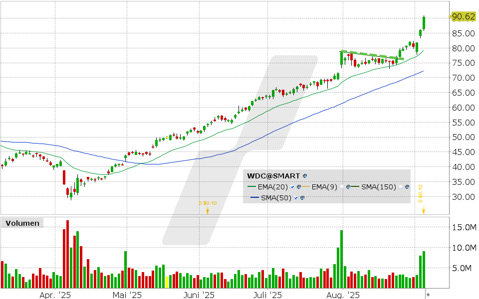Click the 10.0M volume axis label
The height and width of the screenshot is (299, 479).
click(x=464, y=248)
